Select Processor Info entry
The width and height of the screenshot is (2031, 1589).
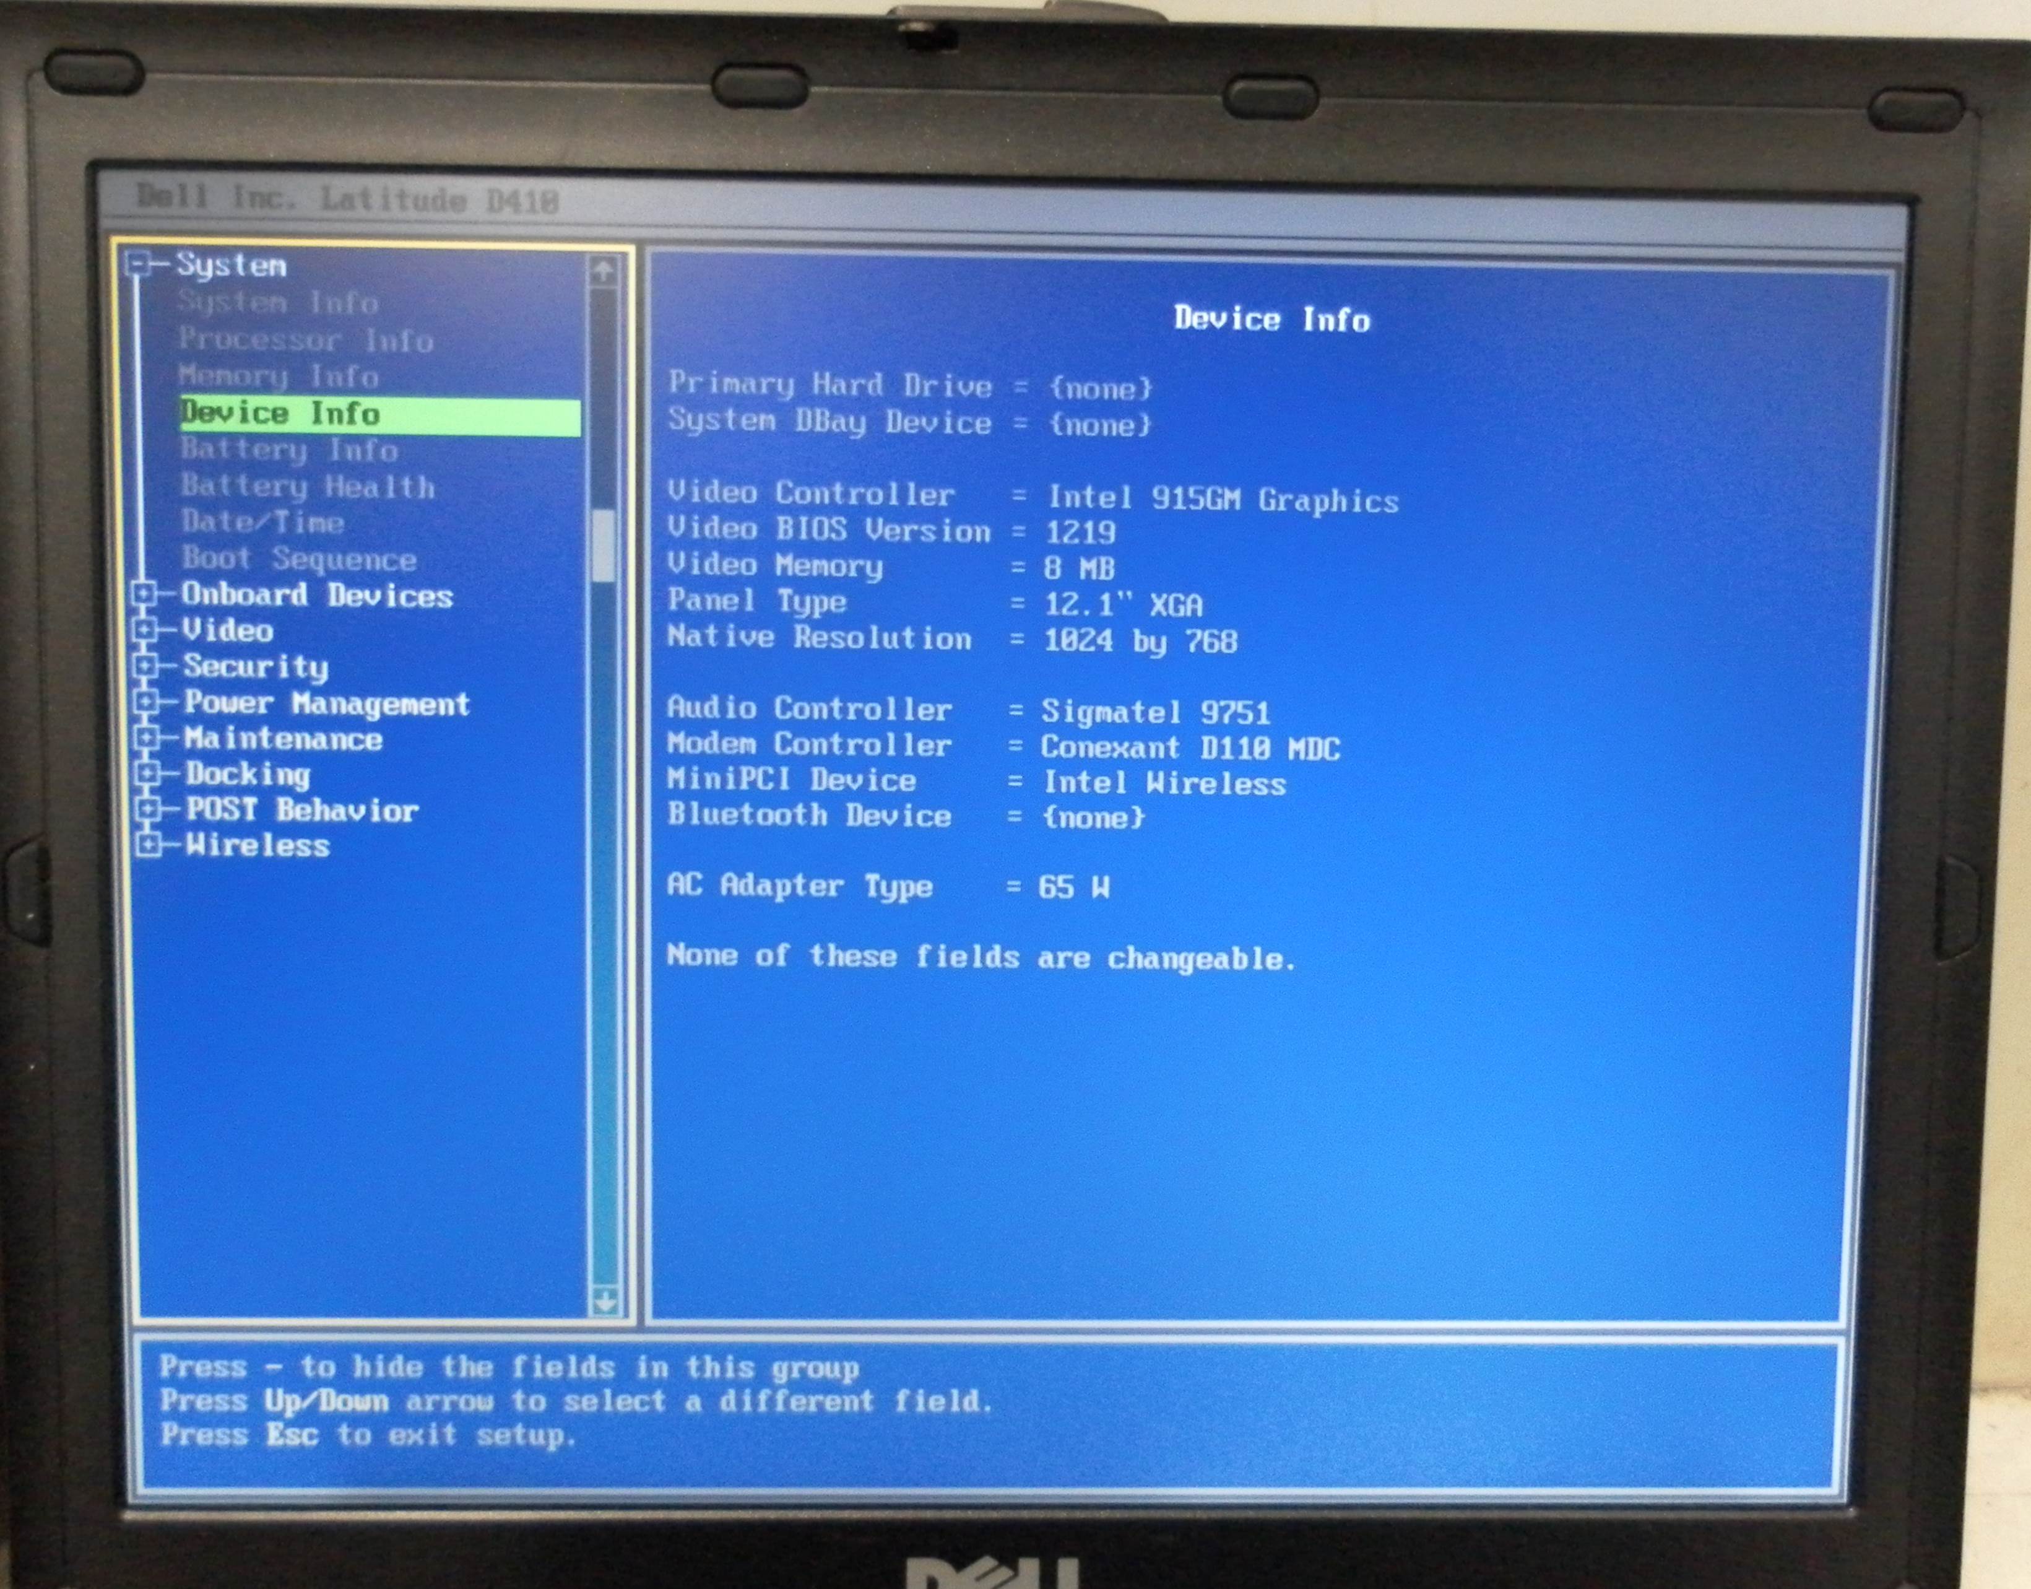pos(306,339)
